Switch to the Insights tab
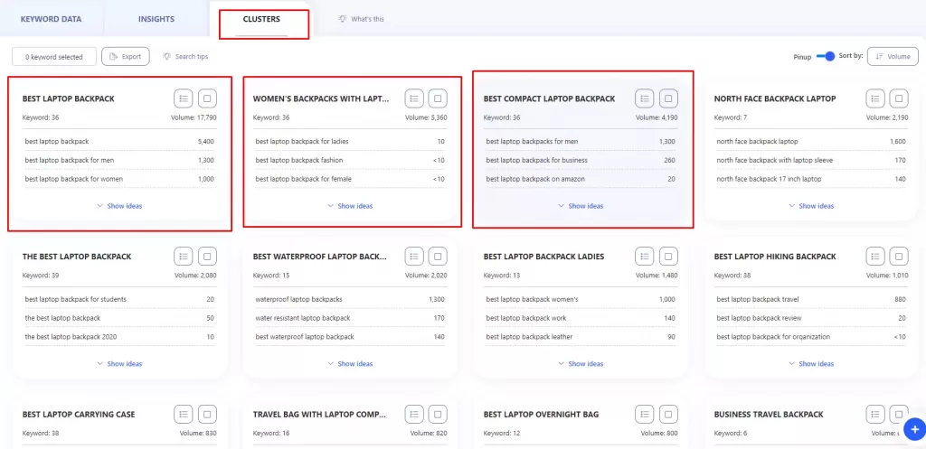926x449 pixels. point(156,19)
